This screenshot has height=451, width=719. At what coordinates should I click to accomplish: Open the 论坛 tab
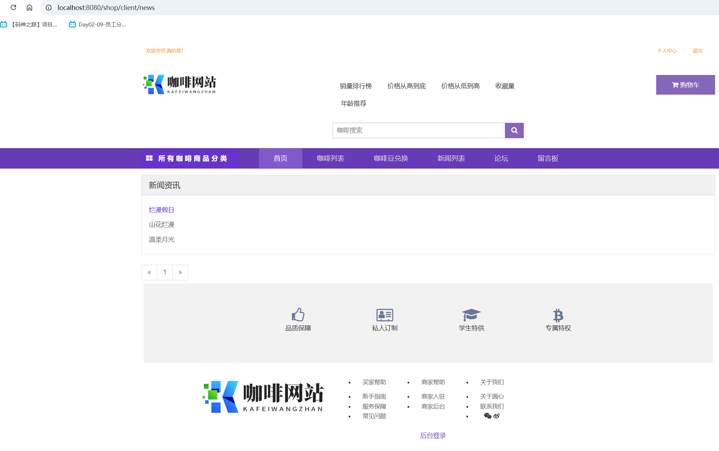coord(501,158)
